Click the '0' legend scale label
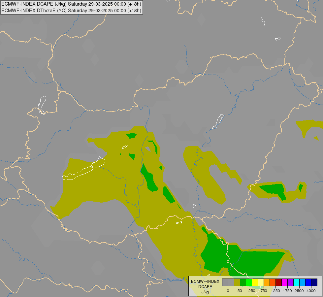This screenshot has width=323, height=297. click(228, 291)
